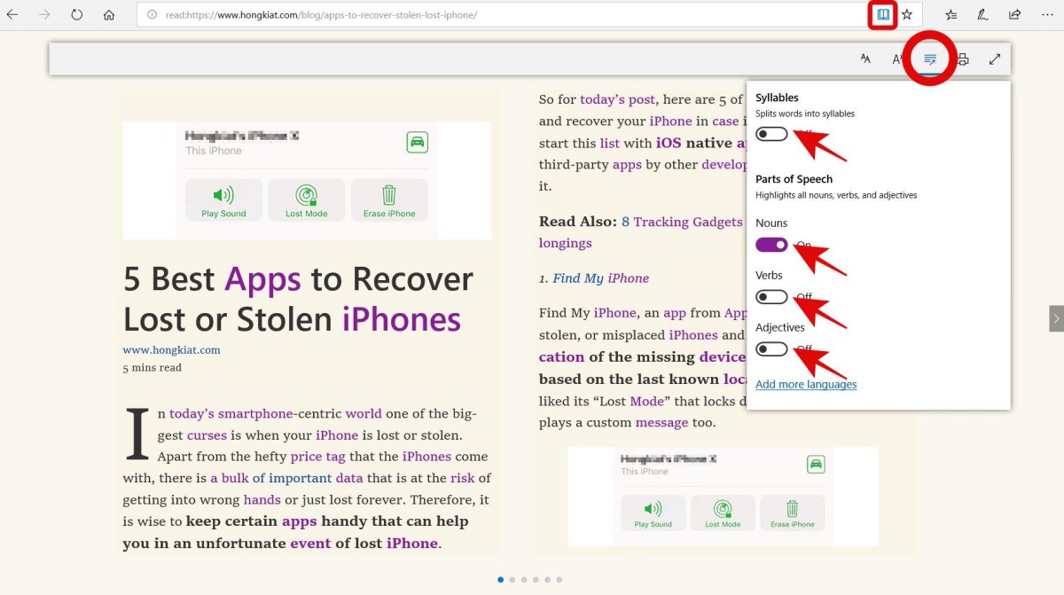Print the article with the printer icon
Image resolution: width=1064 pixels, height=595 pixels.
click(x=963, y=59)
